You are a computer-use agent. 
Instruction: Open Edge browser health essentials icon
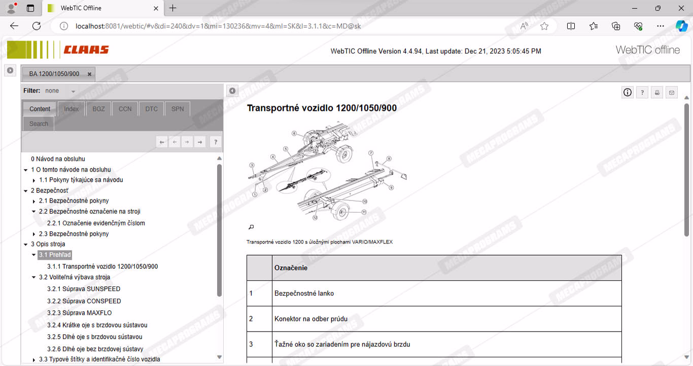click(638, 26)
